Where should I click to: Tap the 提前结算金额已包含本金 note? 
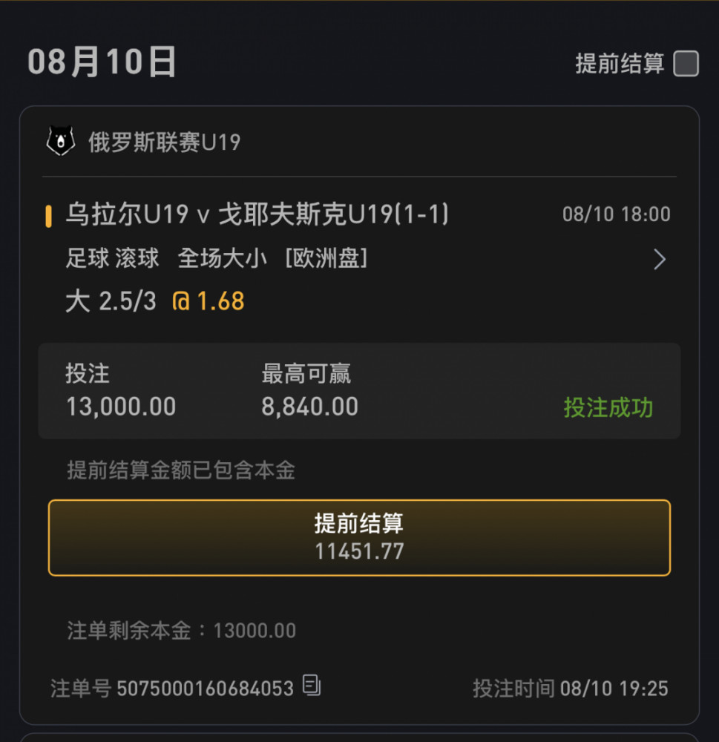click(181, 470)
